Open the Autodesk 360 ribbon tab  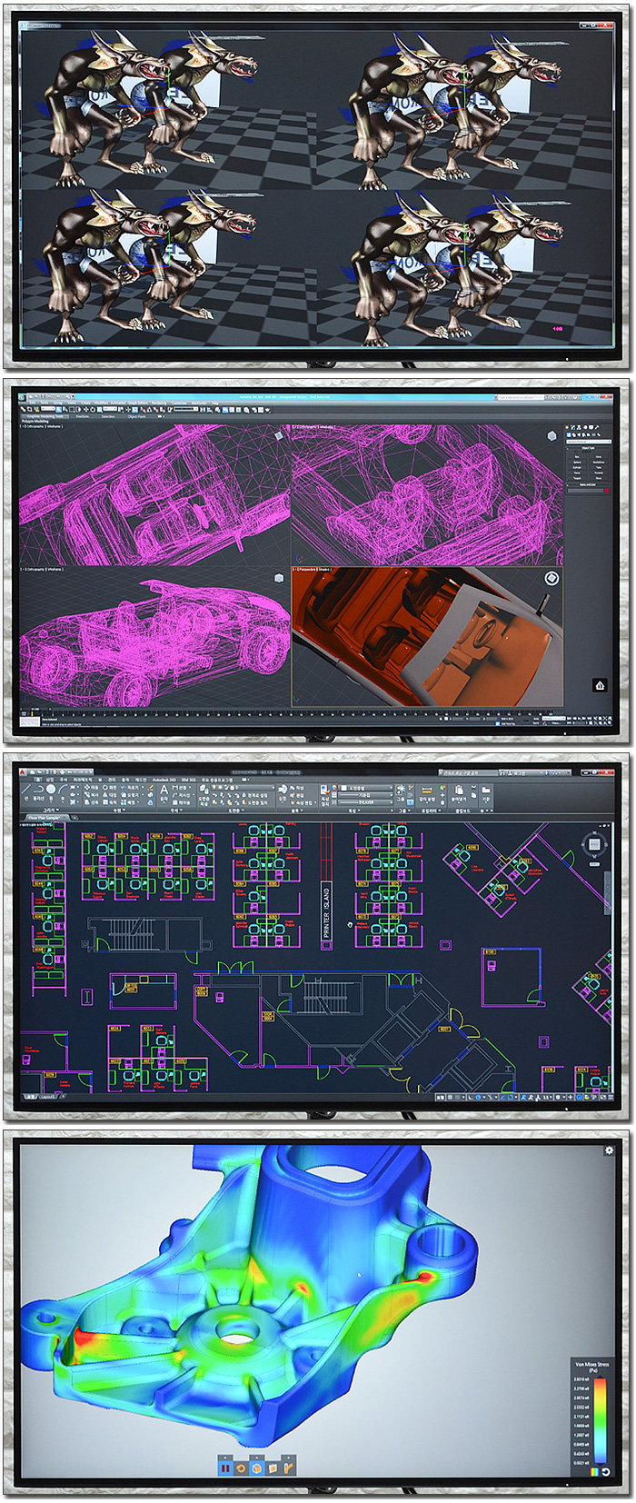(164, 779)
